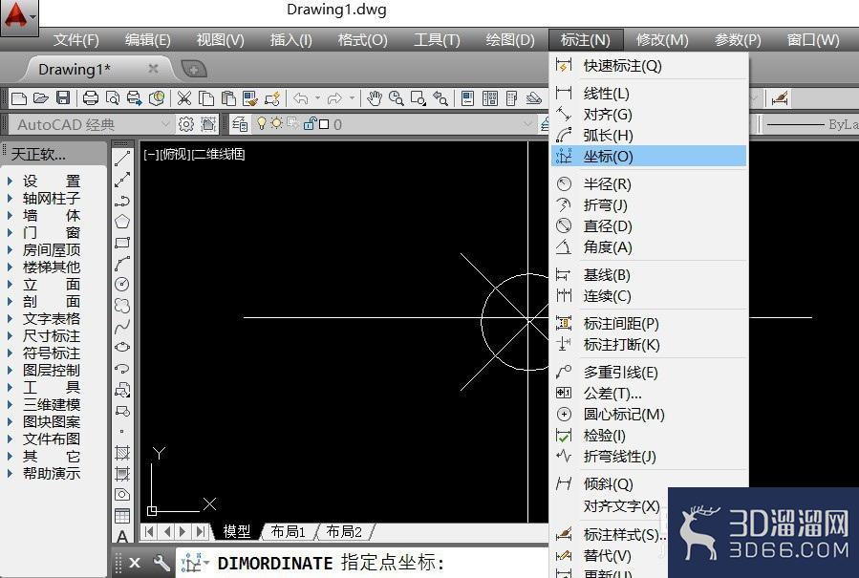The image size is (859, 578).
Task: Select the Pan hand tool
Action: click(375, 98)
